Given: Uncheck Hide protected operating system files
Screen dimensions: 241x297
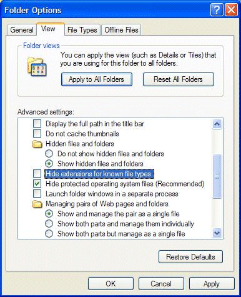Looking at the screenshot, I should pyautogui.click(x=37, y=184).
